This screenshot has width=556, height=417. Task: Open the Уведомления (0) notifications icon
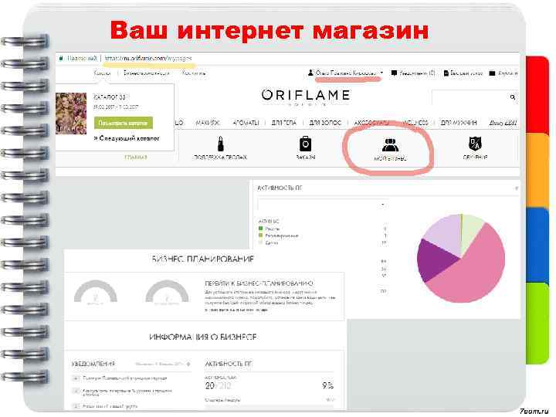coord(394,73)
